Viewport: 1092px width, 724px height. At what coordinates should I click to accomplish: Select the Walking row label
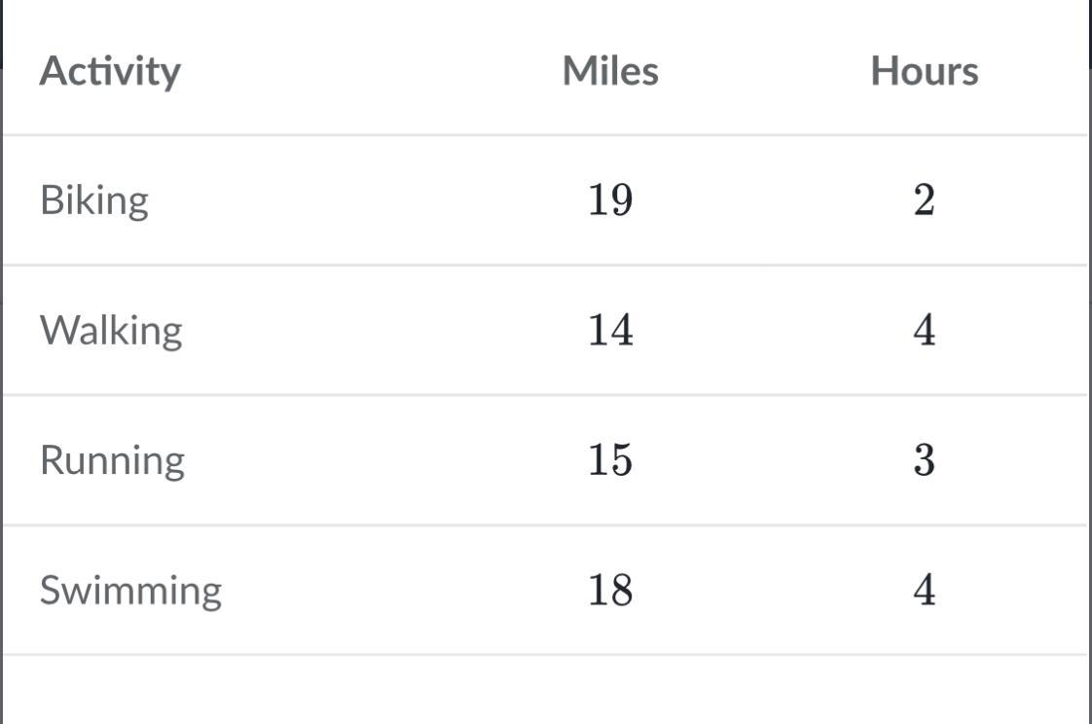tap(111, 330)
